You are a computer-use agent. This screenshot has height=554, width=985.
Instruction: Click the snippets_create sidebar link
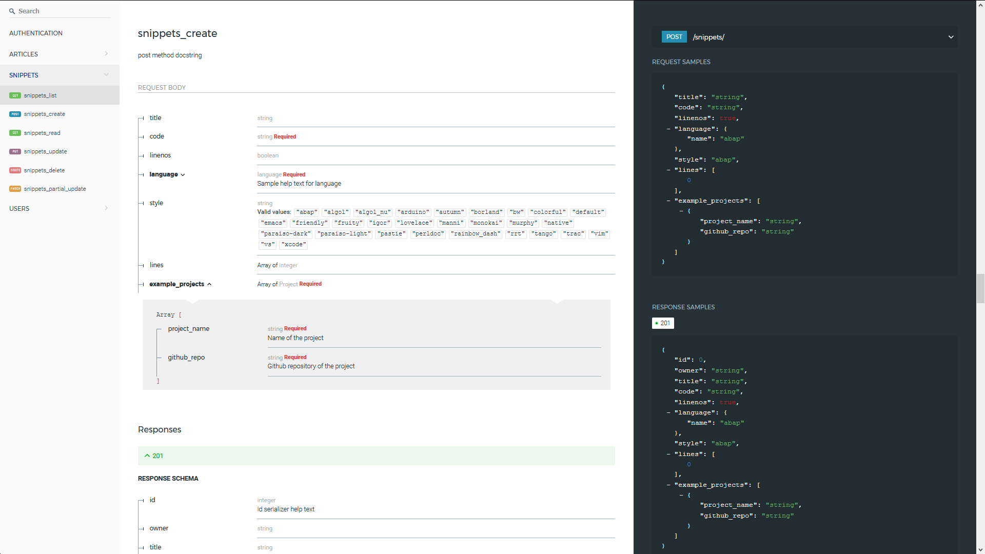pyautogui.click(x=44, y=114)
